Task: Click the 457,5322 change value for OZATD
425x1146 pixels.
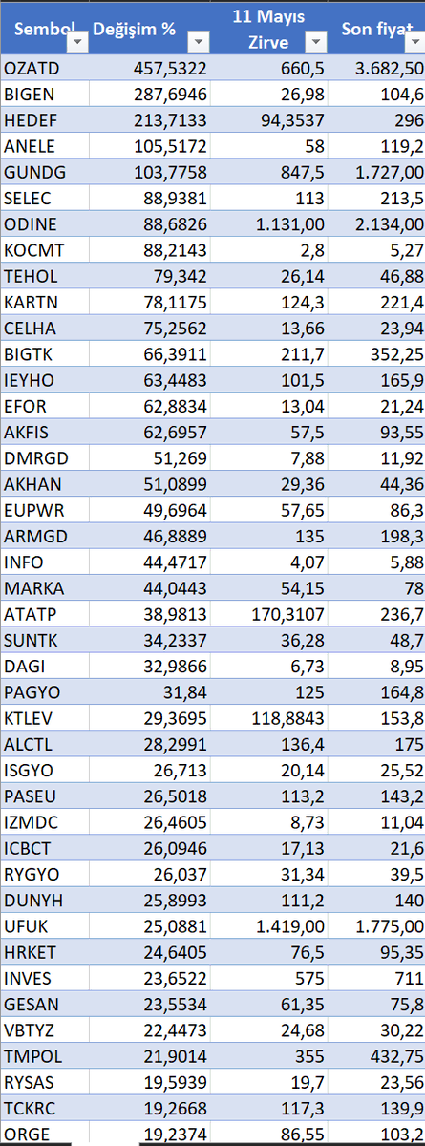Action: click(x=151, y=68)
